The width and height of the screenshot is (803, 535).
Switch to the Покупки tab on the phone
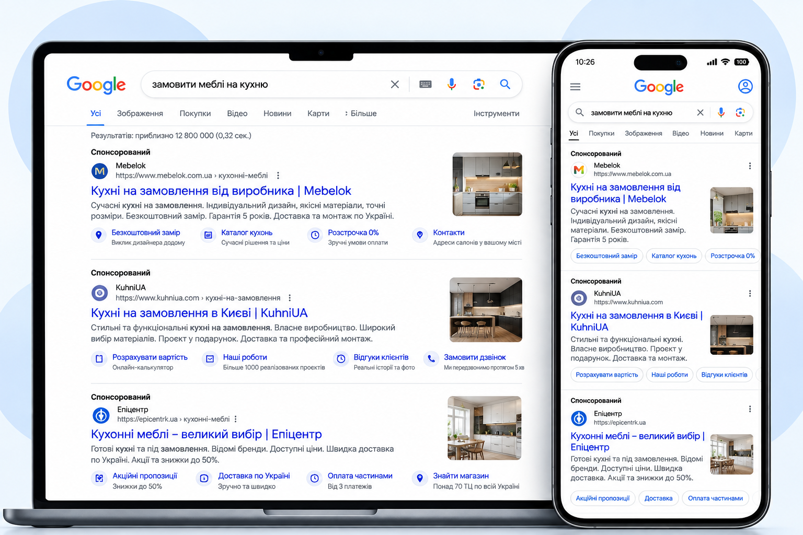pyautogui.click(x=602, y=133)
